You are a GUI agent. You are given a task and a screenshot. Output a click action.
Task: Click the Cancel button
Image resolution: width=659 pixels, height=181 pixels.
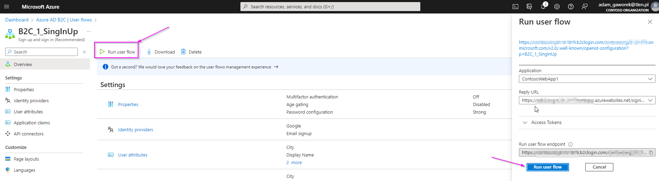coord(599,167)
